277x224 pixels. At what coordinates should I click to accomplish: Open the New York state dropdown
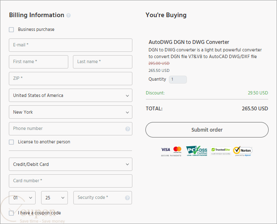click(70, 112)
